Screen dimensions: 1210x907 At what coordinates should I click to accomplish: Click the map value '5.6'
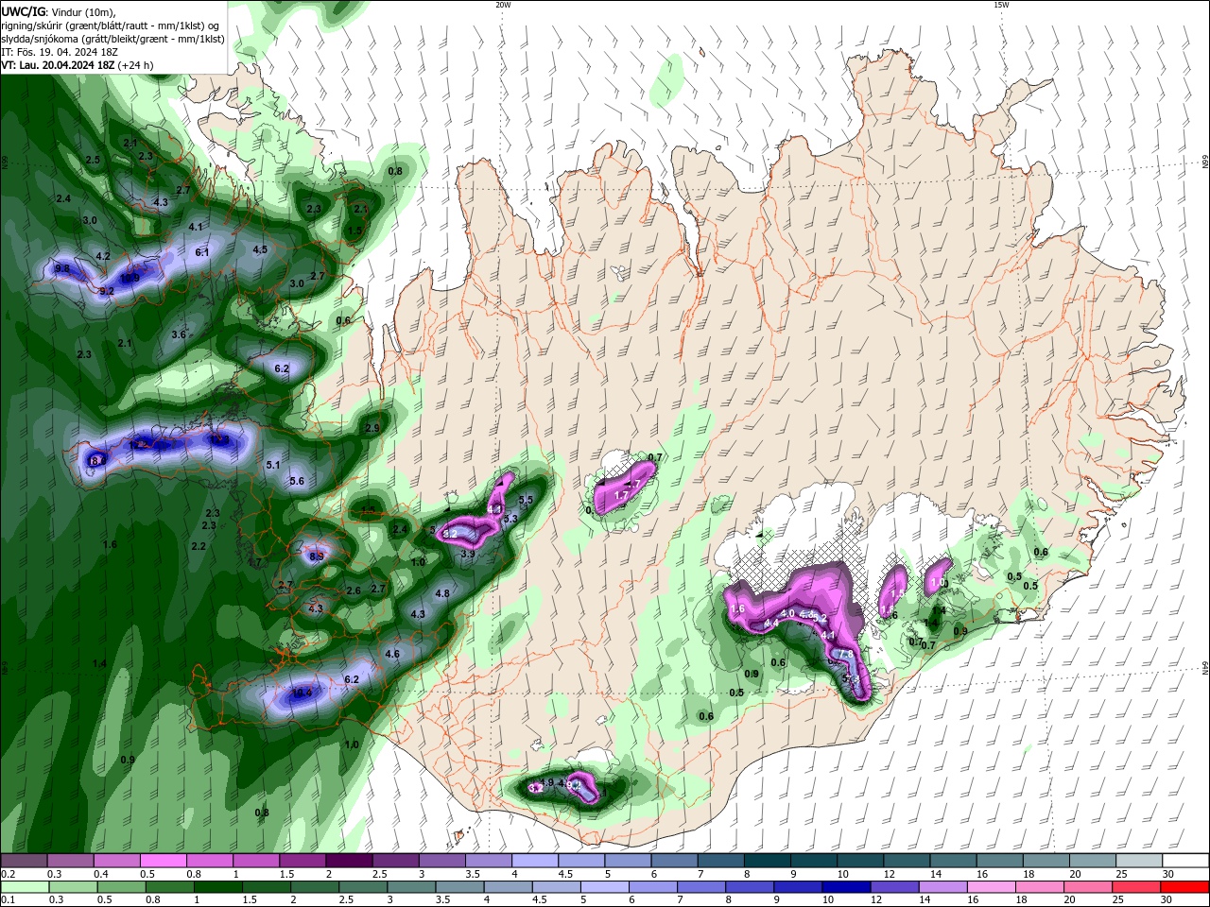pos(297,482)
